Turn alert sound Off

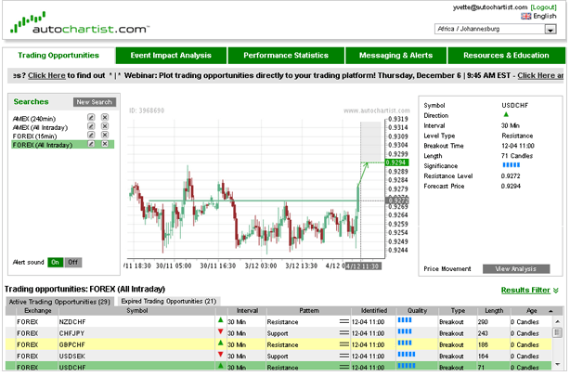pos(72,262)
